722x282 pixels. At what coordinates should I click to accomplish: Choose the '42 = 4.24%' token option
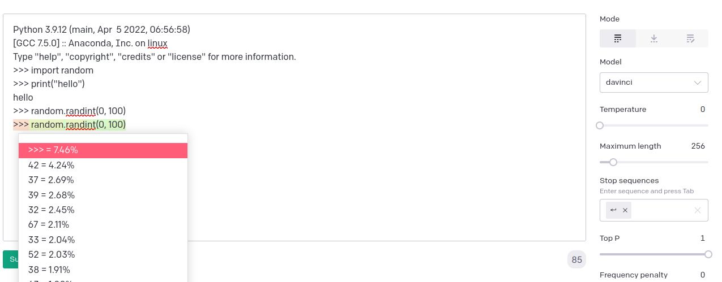click(103, 166)
